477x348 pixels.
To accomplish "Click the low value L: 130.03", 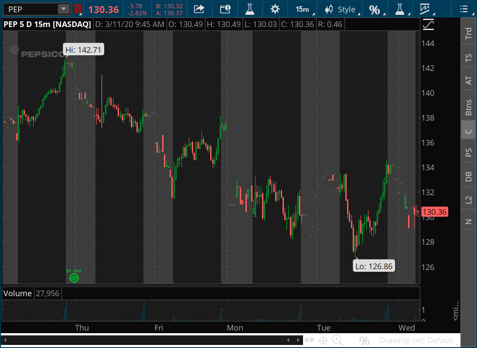I will [x=261, y=24].
